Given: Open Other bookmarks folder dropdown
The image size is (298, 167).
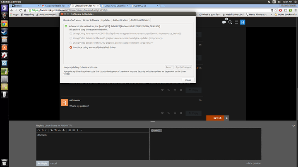Looking at the screenshot, I should [286, 14].
